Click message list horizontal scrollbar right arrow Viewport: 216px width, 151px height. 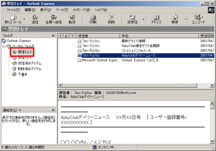(x=212, y=86)
